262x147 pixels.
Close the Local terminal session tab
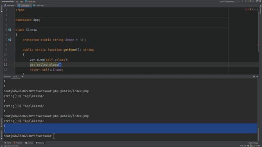click(18, 77)
